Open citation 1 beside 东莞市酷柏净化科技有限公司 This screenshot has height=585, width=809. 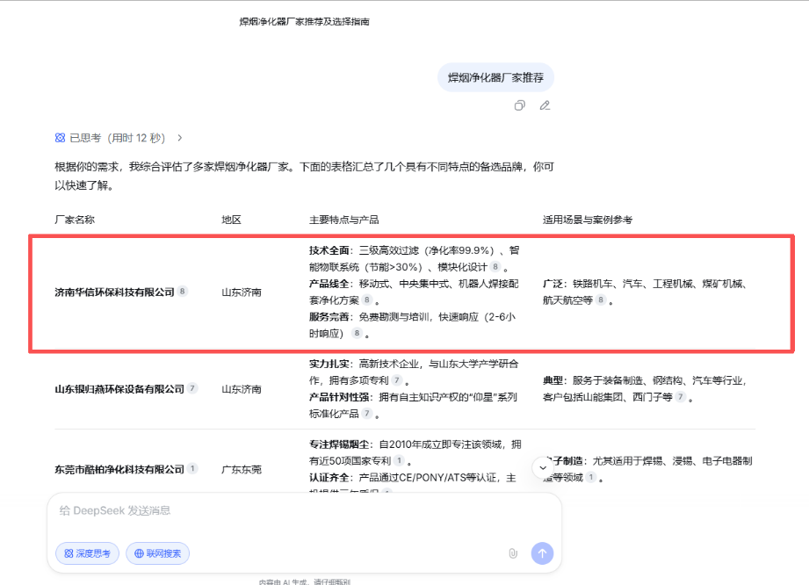pyautogui.click(x=192, y=469)
